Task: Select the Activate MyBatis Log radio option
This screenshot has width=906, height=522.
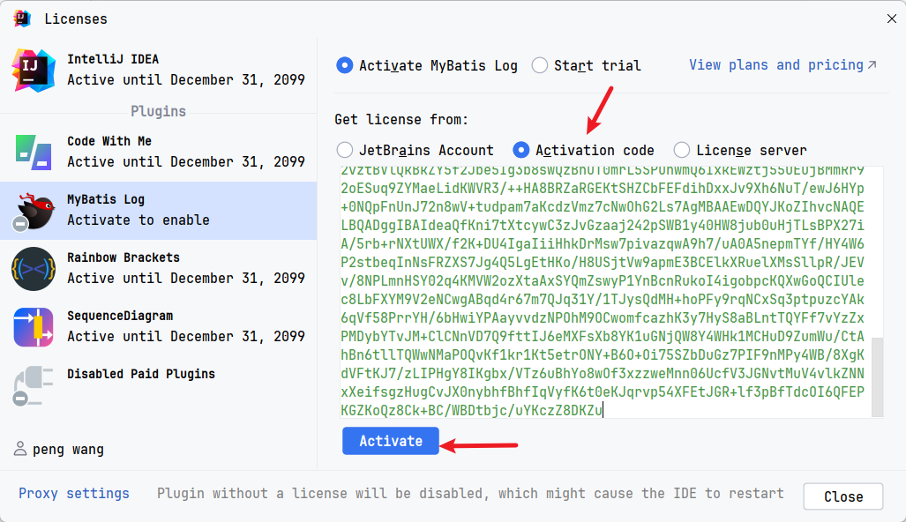Action: click(x=345, y=65)
